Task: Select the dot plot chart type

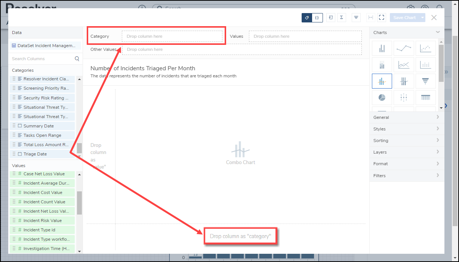Action: [425, 65]
